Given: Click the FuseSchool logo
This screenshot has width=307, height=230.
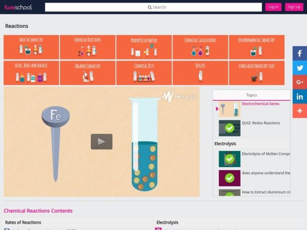Looking at the screenshot, I should pyautogui.click(x=18, y=7).
